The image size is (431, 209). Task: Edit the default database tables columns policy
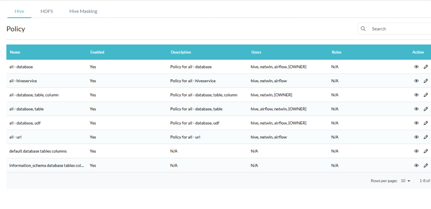tap(426, 151)
